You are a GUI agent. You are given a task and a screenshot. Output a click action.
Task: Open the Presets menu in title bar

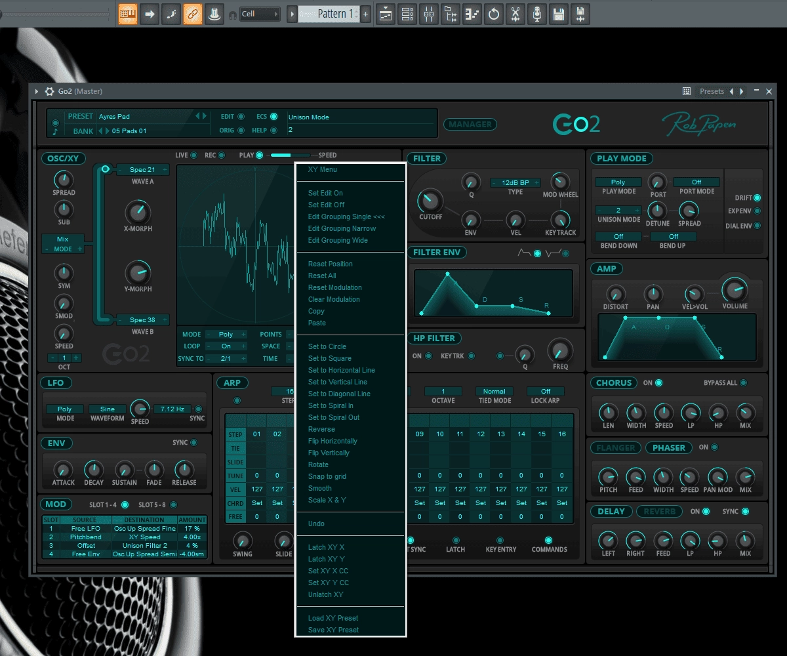tap(712, 91)
